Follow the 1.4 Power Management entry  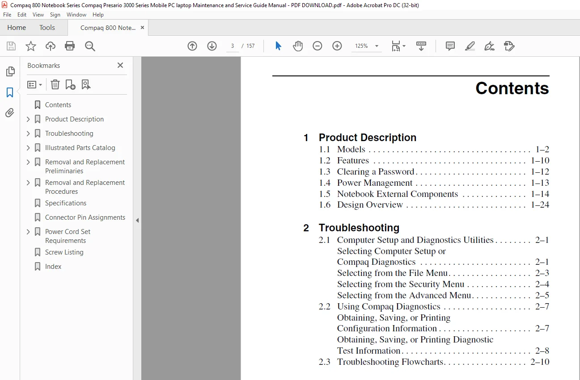tap(434, 183)
